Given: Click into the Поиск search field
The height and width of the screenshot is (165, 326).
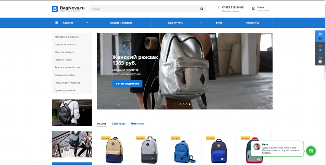Looking at the screenshot, I should click(144, 9).
